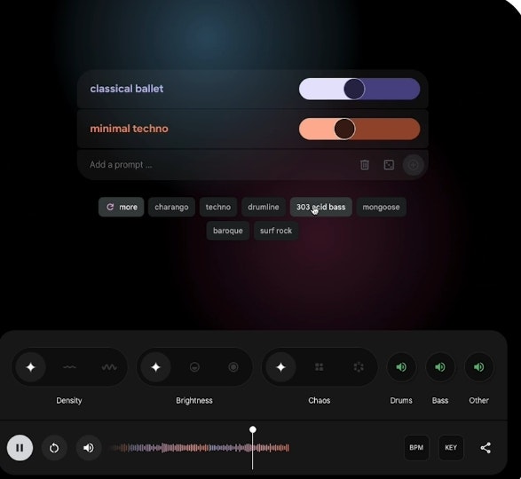Click the minimal techno weight slider knob
This screenshot has height=479, width=521.
(x=344, y=129)
